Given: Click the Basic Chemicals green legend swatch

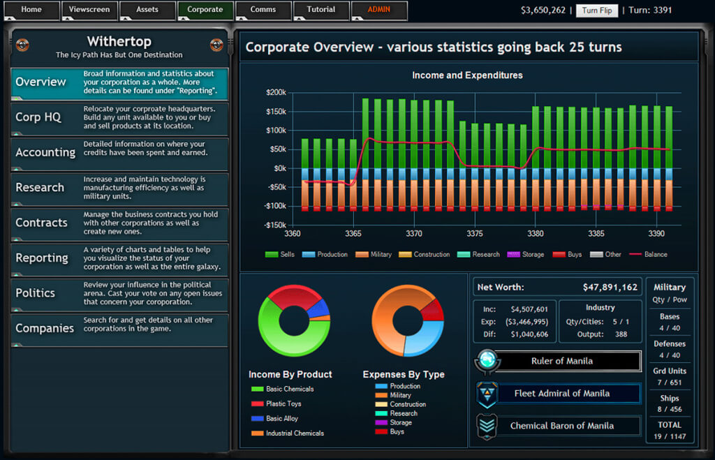Looking at the screenshot, I should click(257, 389).
